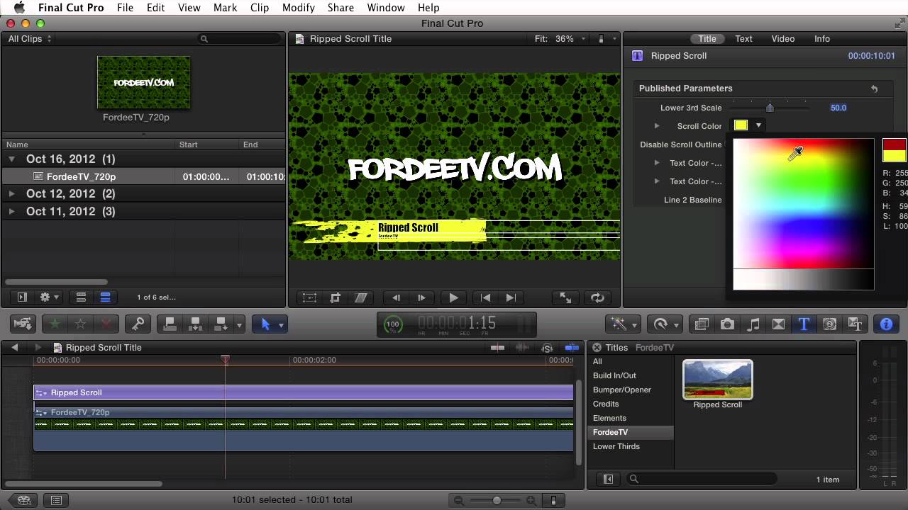Toggle skimming in the timeline
Viewport: 908px width, 510px height.
[498, 348]
